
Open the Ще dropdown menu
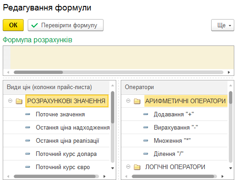point(222,25)
